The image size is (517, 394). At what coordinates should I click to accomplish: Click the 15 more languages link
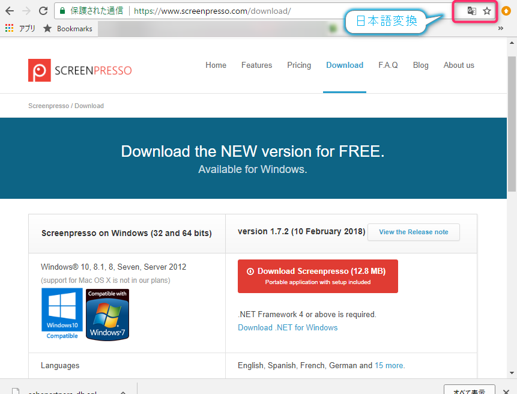tap(390, 366)
